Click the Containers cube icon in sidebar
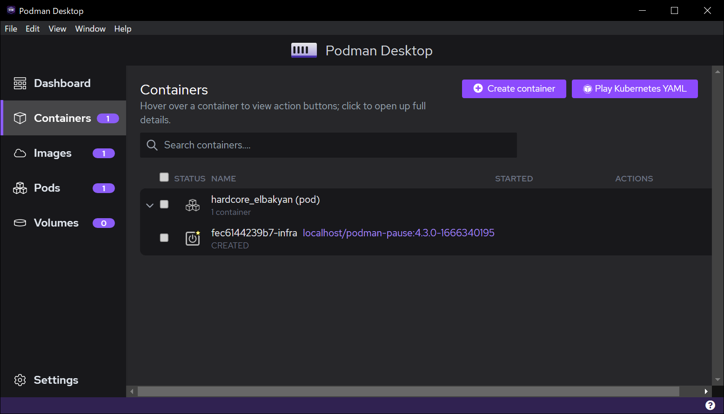The width and height of the screenshot is (724, 414). [20, 118]
